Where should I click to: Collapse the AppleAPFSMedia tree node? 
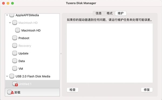coord(7,15)
